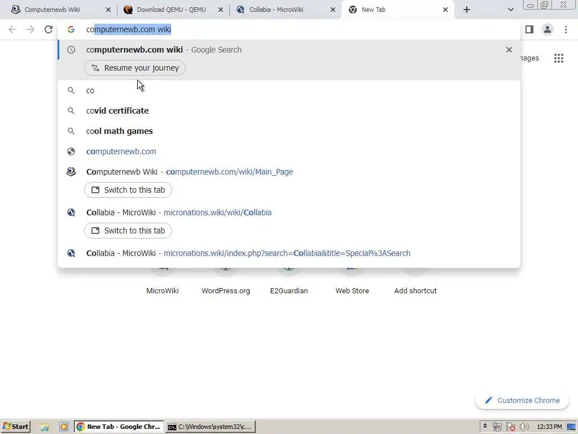Viewport: 578px width, 434px height.
Task: Open the media player taskbar icon
Action: pos(63,427)
